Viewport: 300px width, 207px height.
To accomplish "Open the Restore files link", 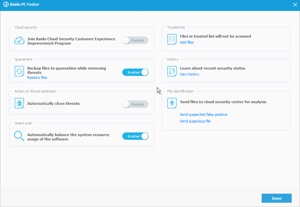I will [x=37, y=78].
